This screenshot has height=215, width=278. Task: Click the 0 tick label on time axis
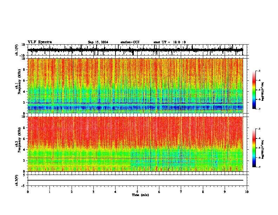point(28,192)
